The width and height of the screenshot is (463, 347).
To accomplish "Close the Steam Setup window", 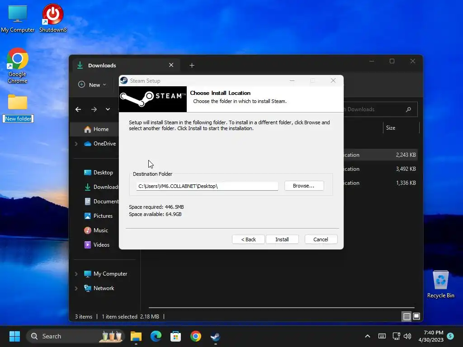I will (333, 80).
